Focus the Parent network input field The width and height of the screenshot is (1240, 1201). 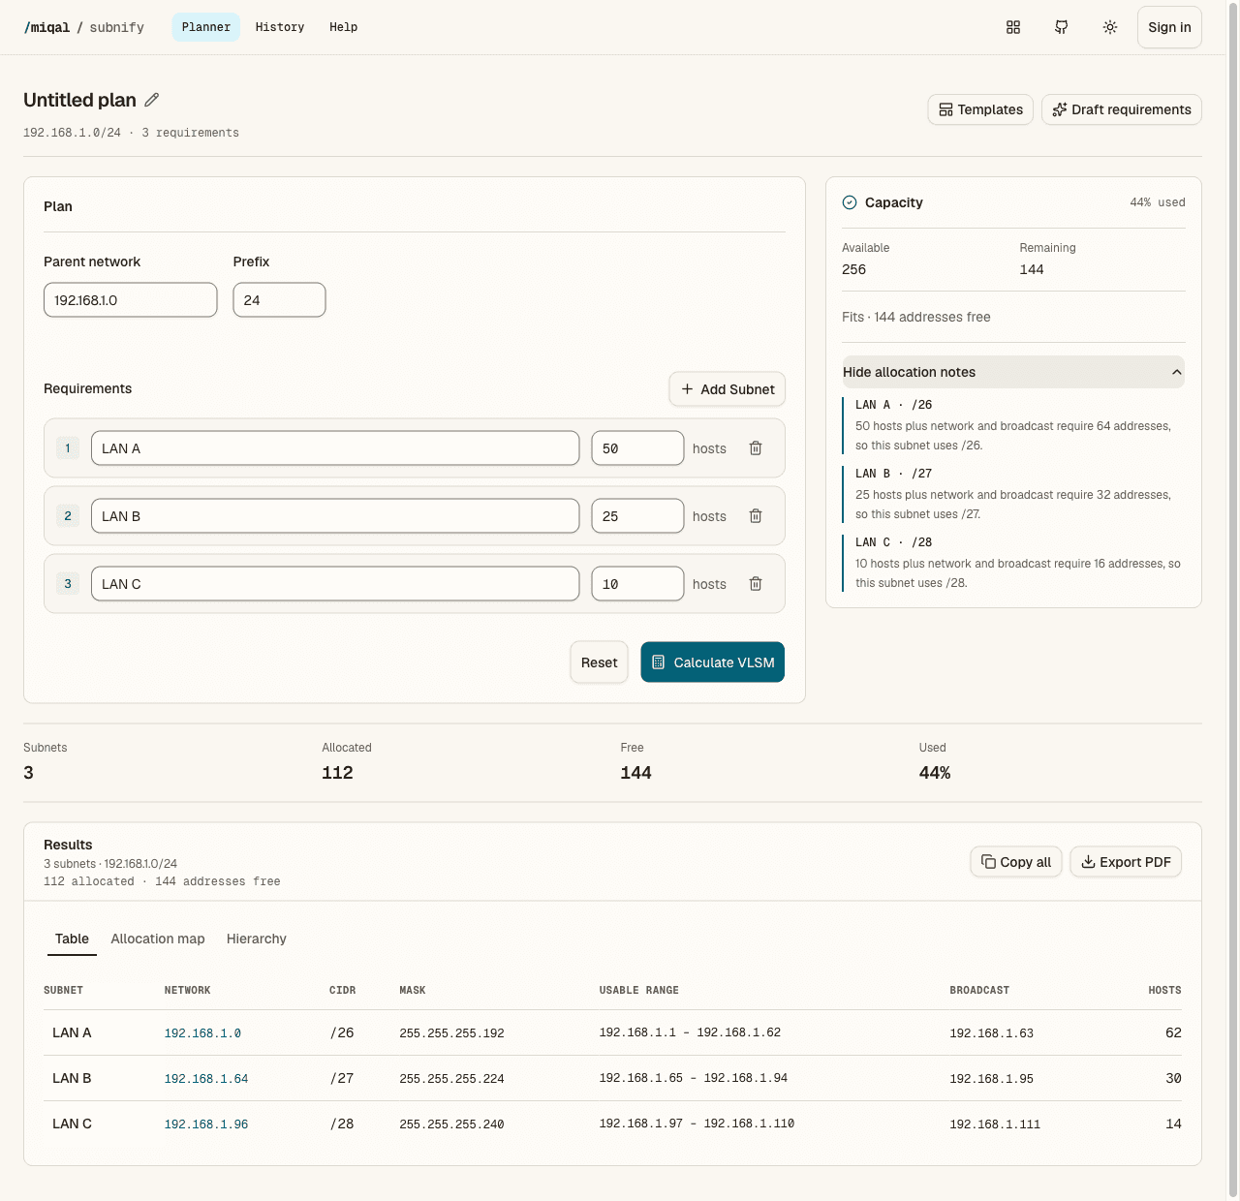click(131, 300)
